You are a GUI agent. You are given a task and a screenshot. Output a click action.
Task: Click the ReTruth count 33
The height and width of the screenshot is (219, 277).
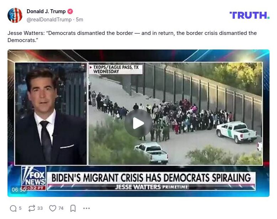point(40,208)
